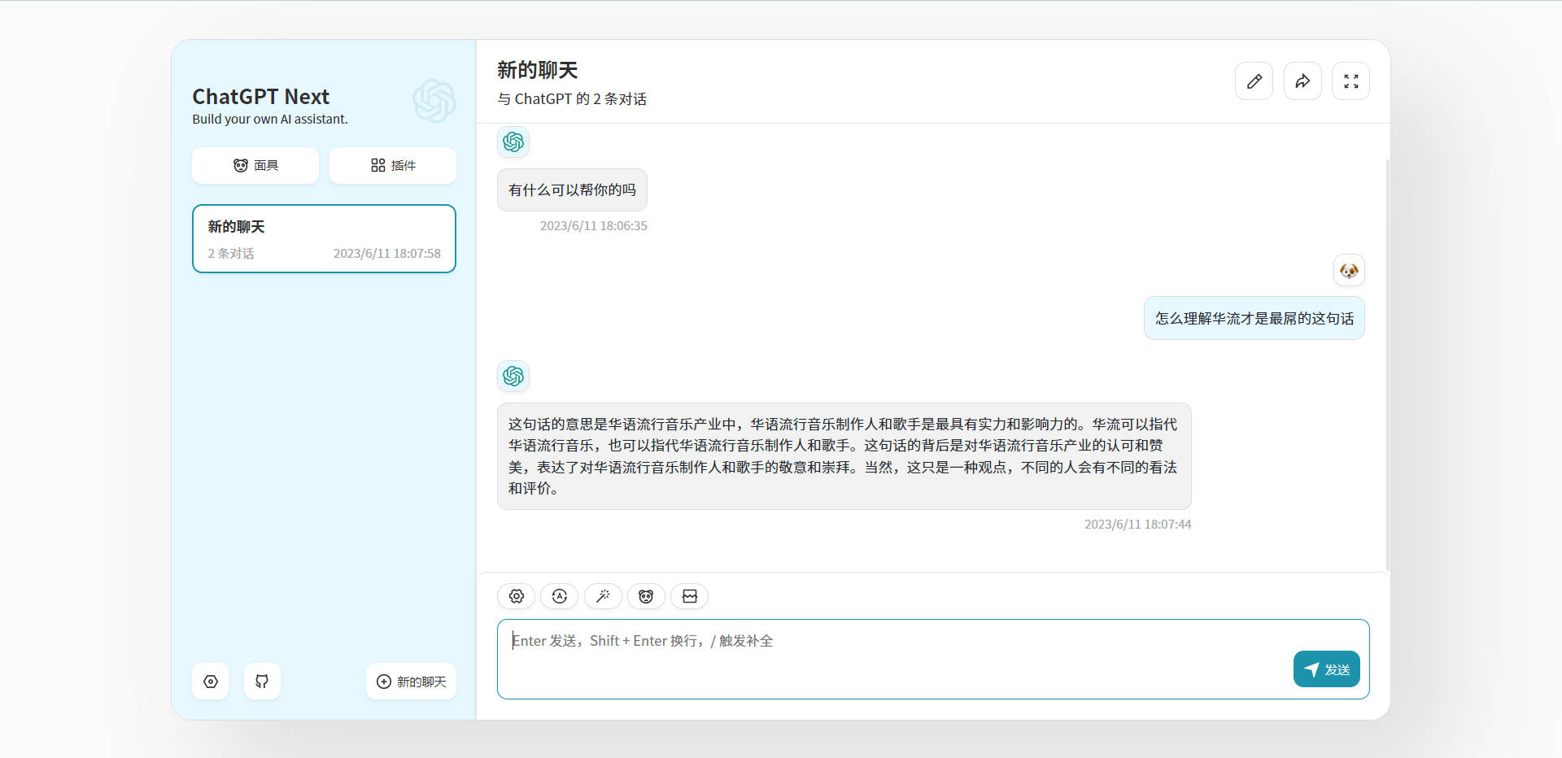This screenshot has height=758, width=1562.
Task: Enter fullscreen mode with the expand icon
Action: (x=1350, y=81)
